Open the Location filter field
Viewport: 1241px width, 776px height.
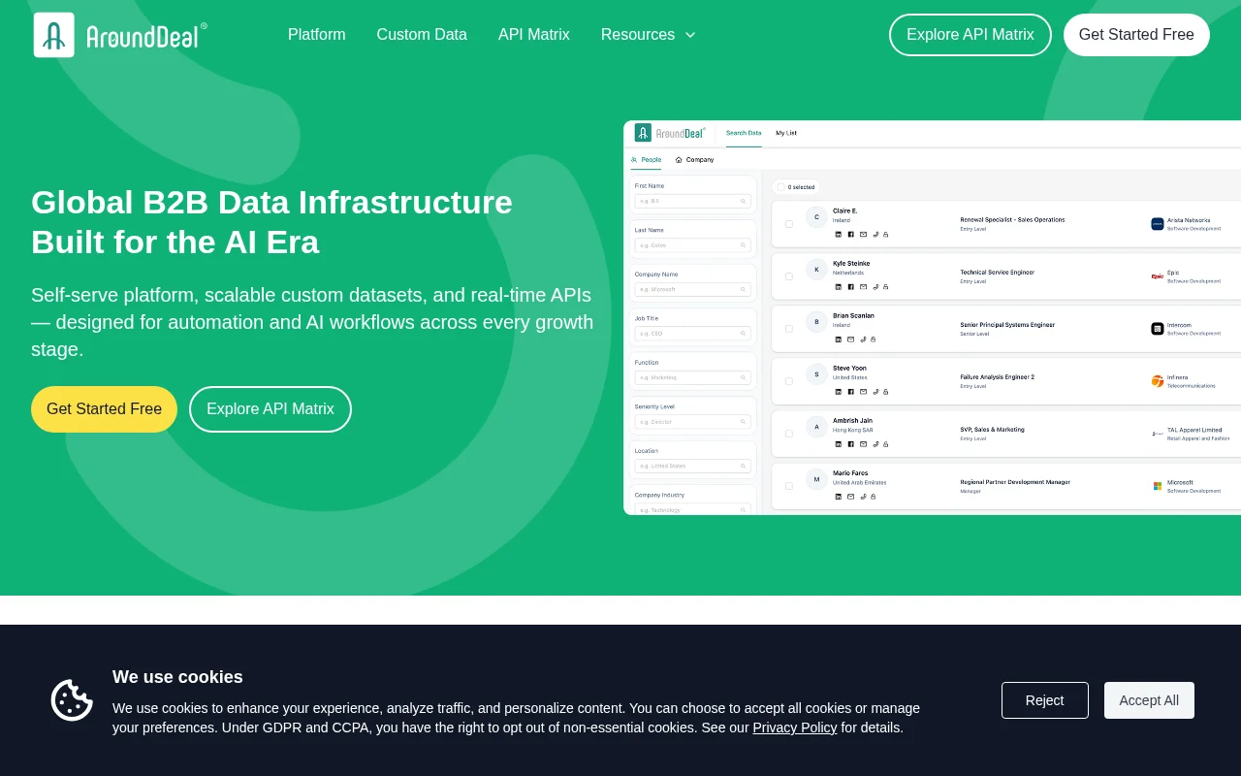pyautogui.click(x=693, y=466)
